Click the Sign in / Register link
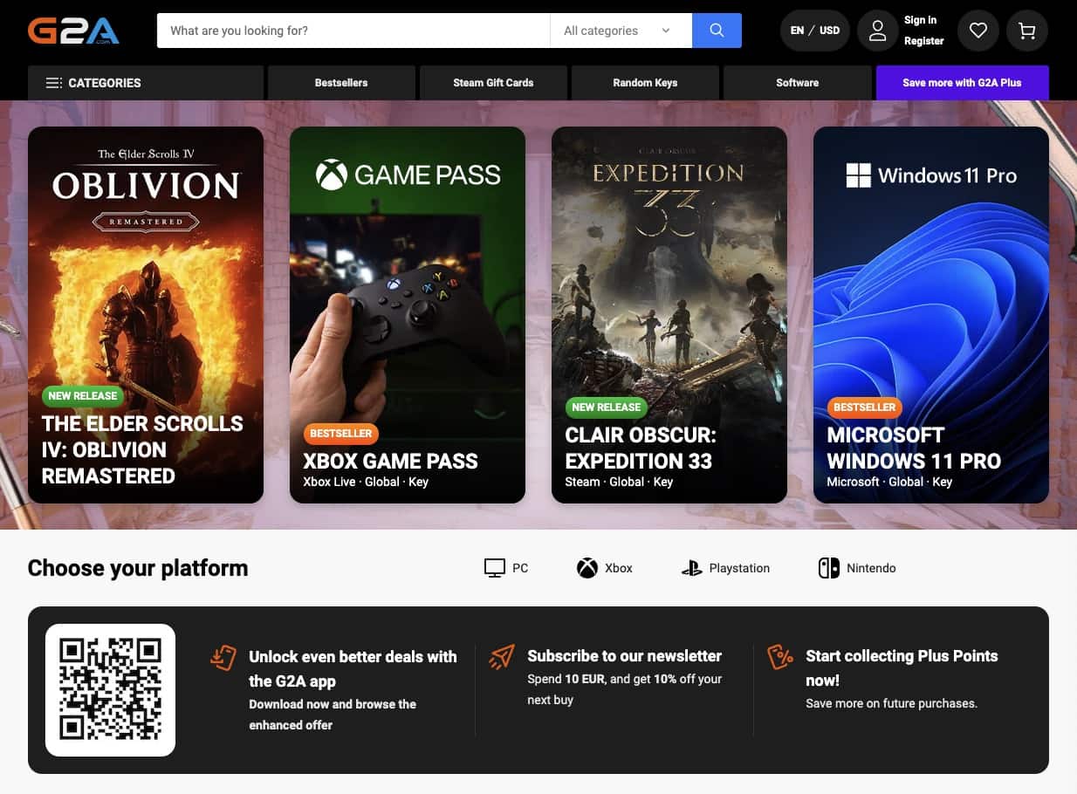 [921, 30]
